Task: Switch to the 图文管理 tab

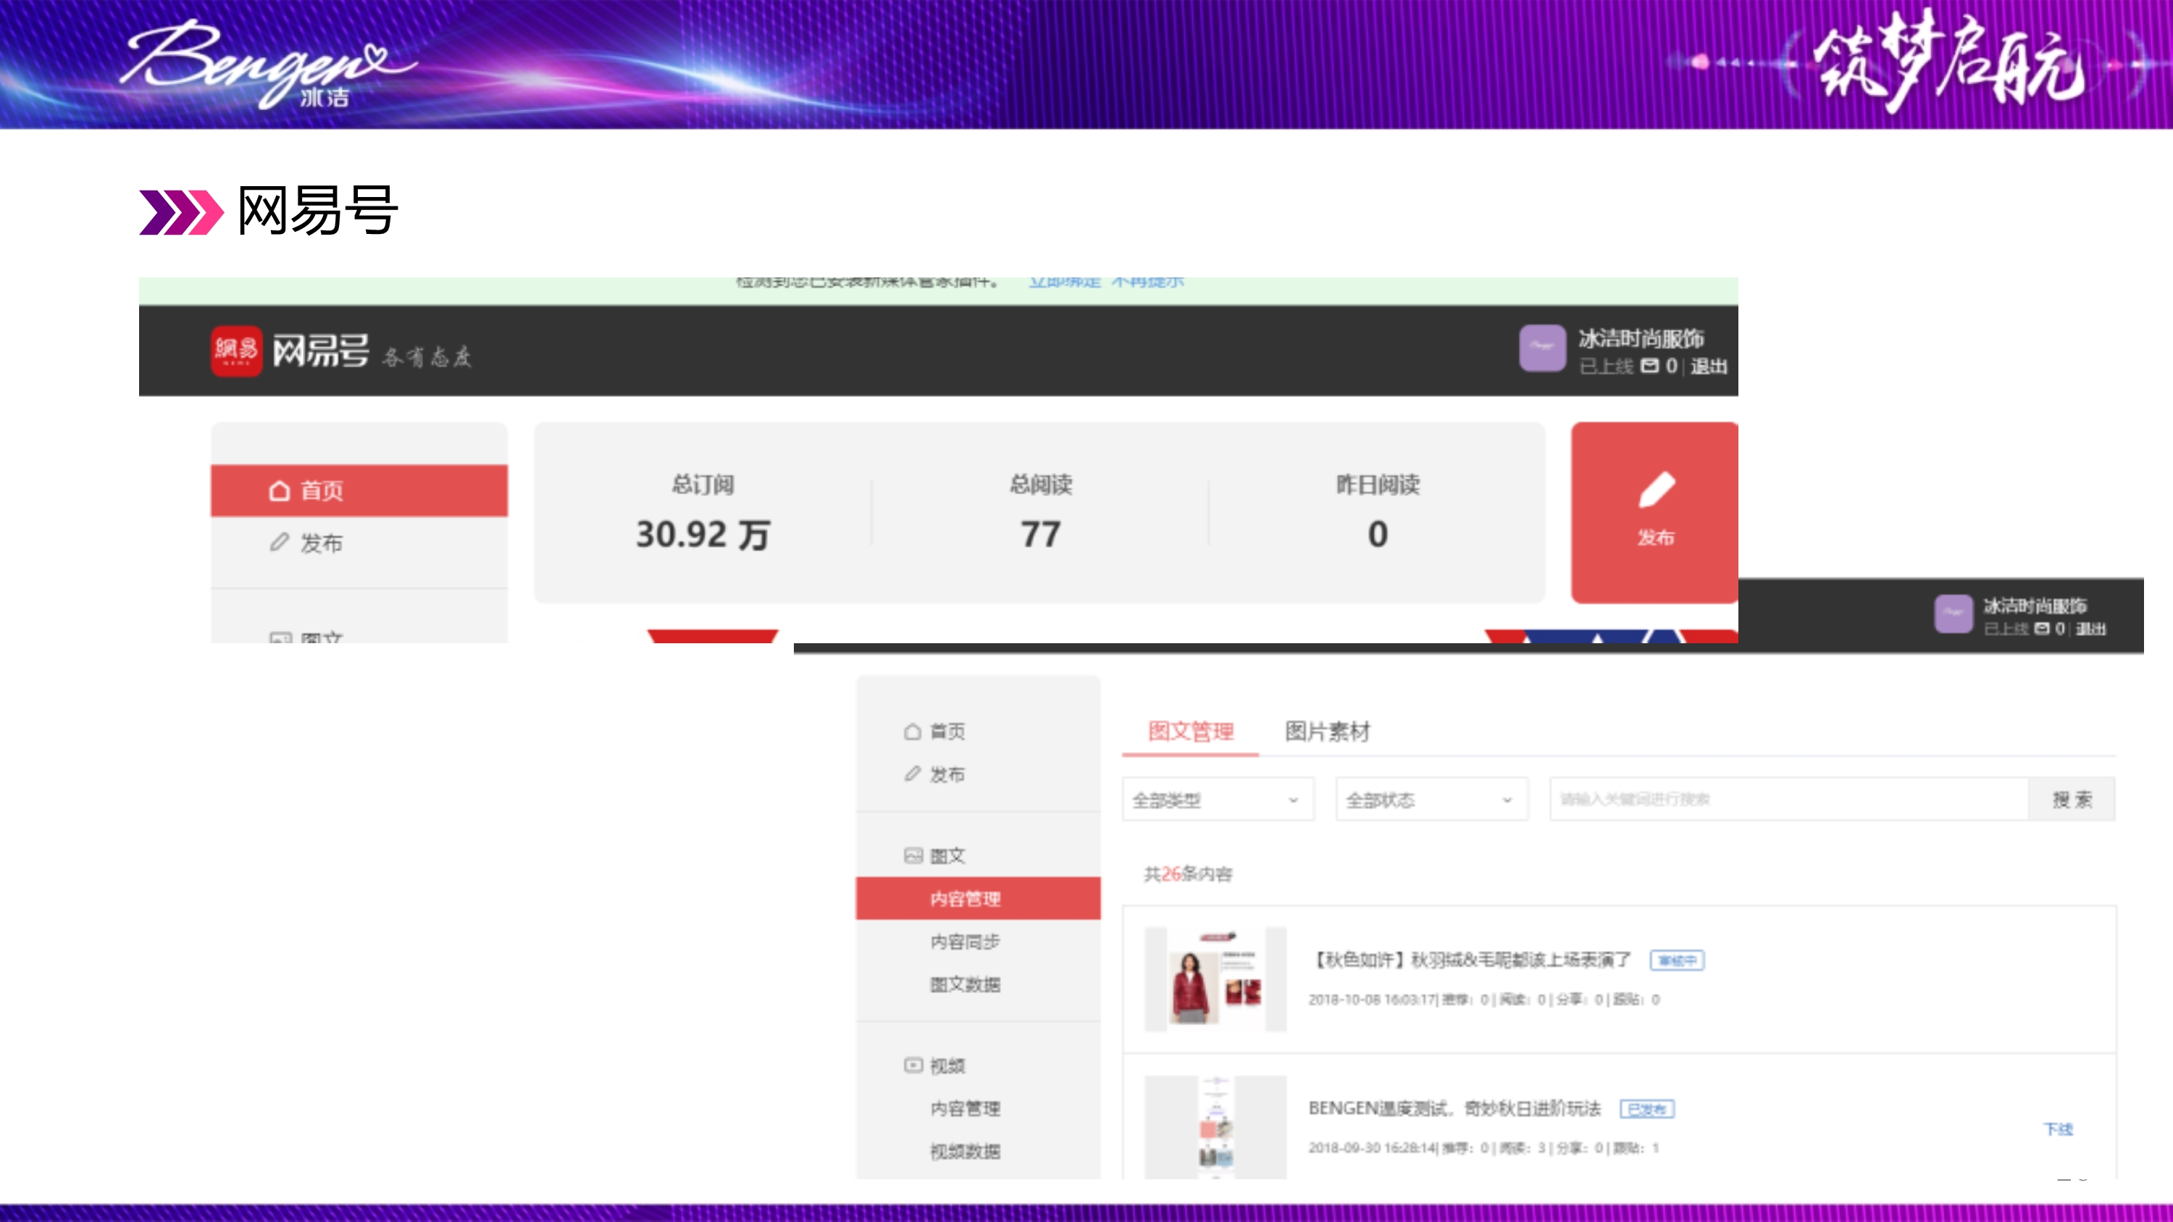Action: point(1190,731)
